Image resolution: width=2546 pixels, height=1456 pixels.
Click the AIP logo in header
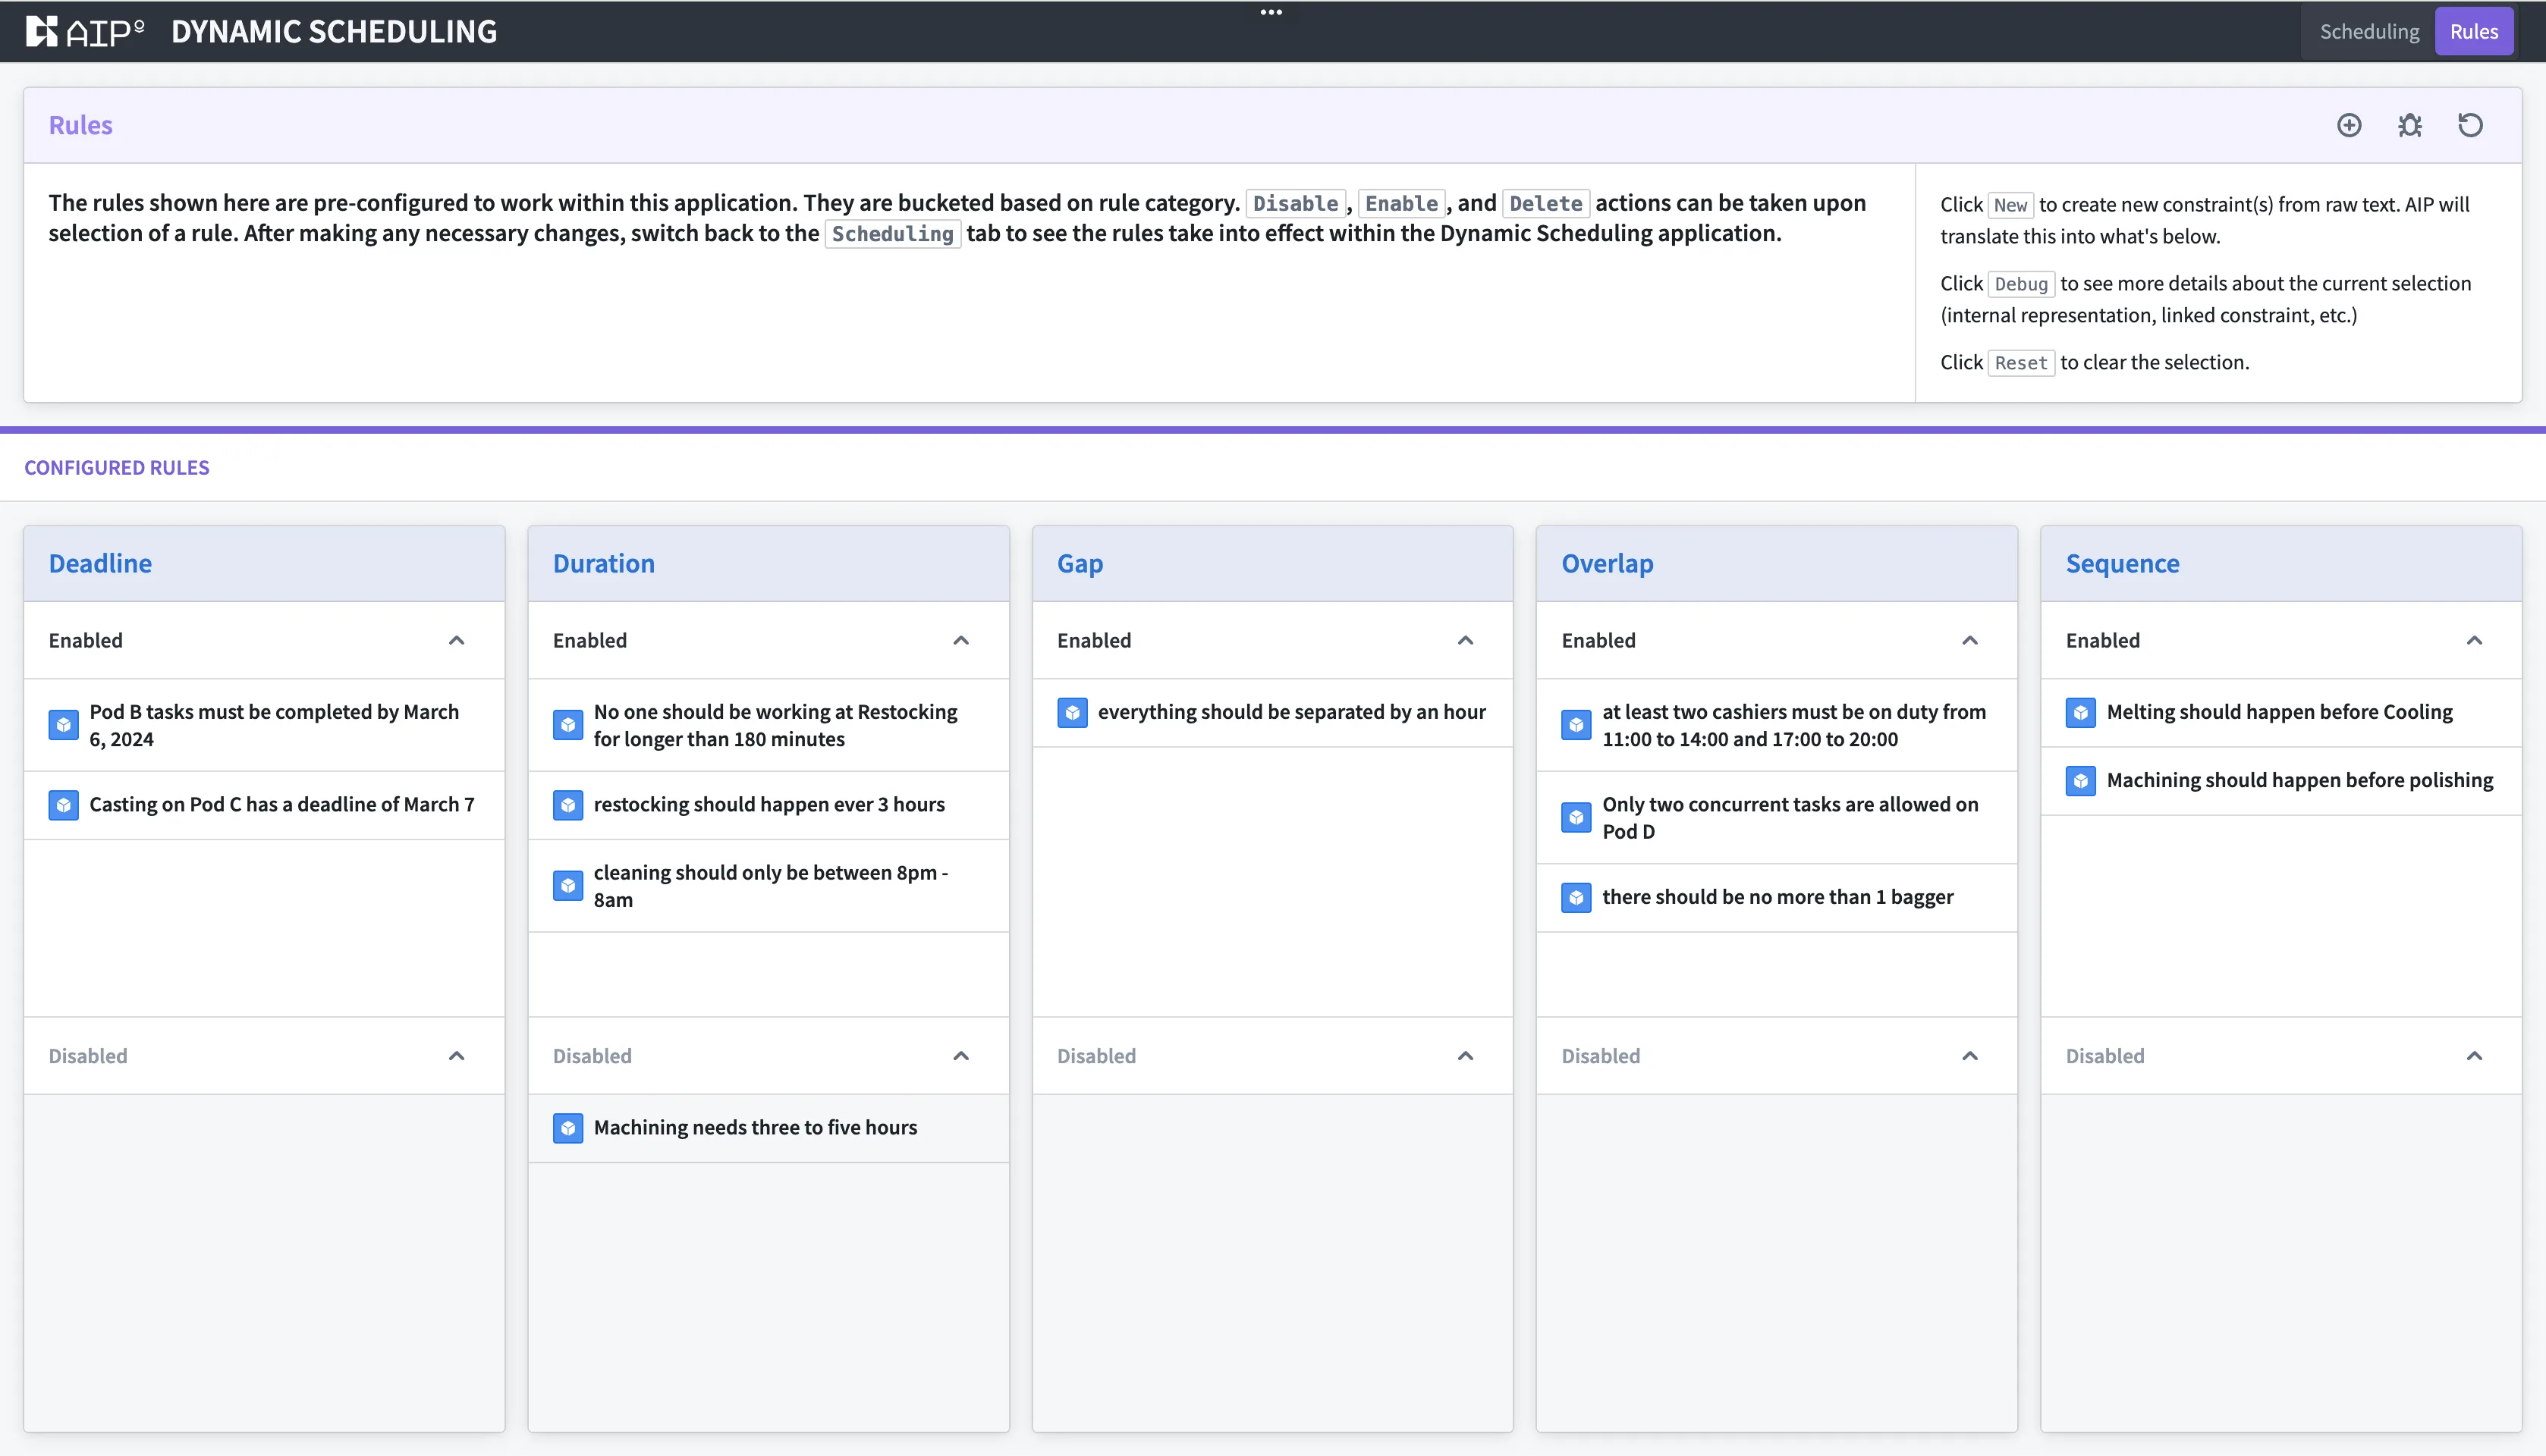click(86, 31)
